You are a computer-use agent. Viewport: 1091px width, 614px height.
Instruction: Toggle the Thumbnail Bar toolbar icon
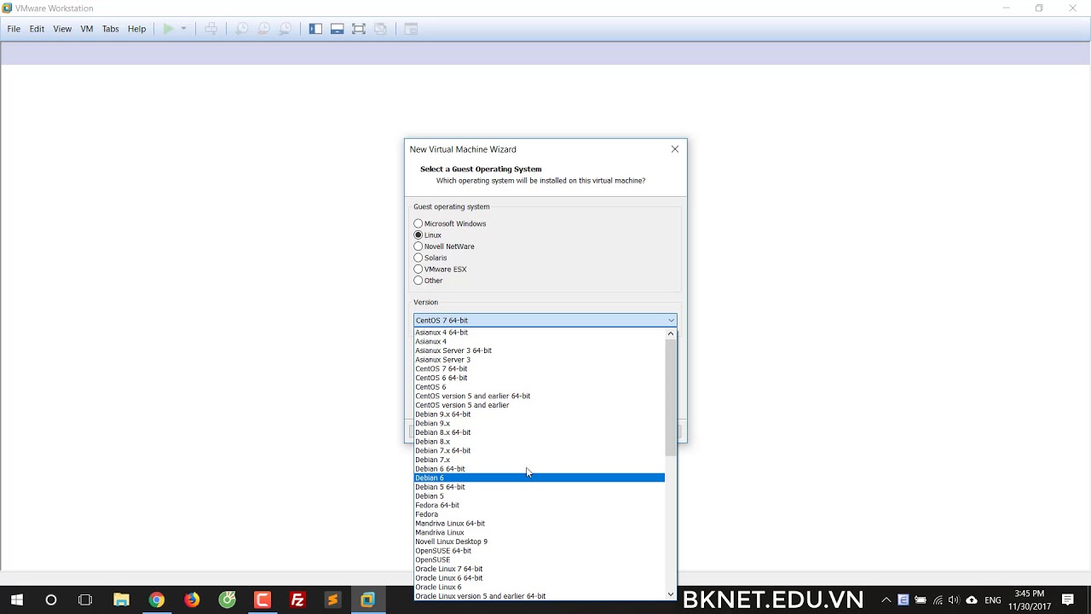[337, 29]
